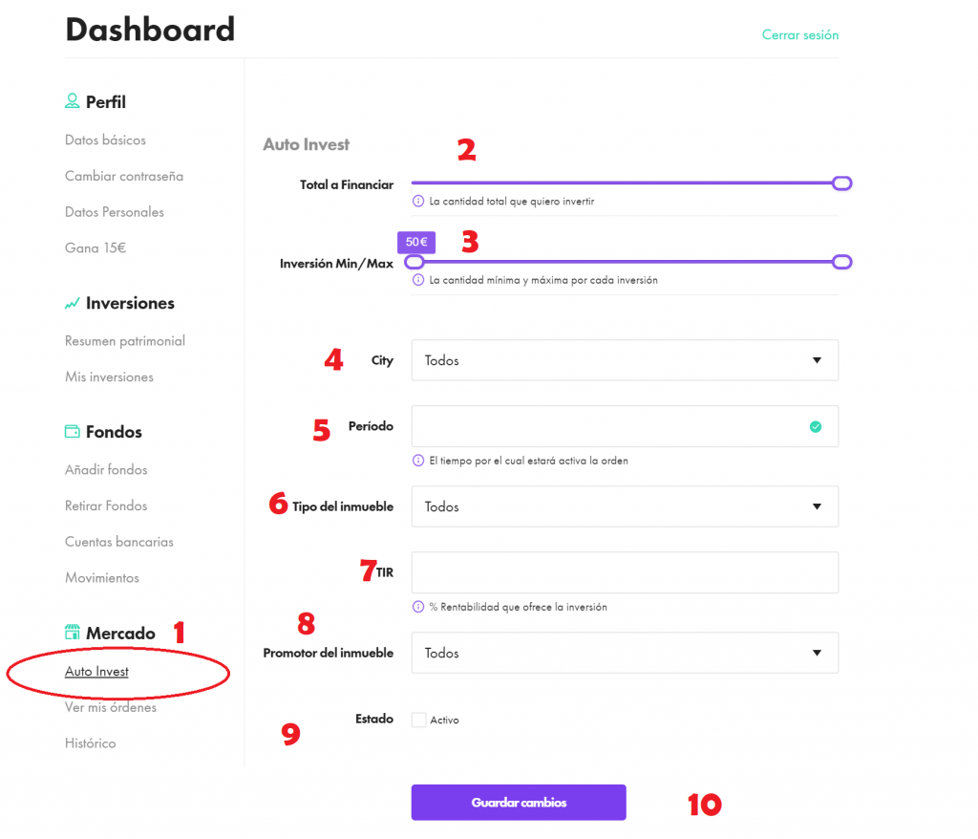The height and width of the screenshot is (839, 978).
Task: Click the Mercado shop icon
Action: click(73, 633)
